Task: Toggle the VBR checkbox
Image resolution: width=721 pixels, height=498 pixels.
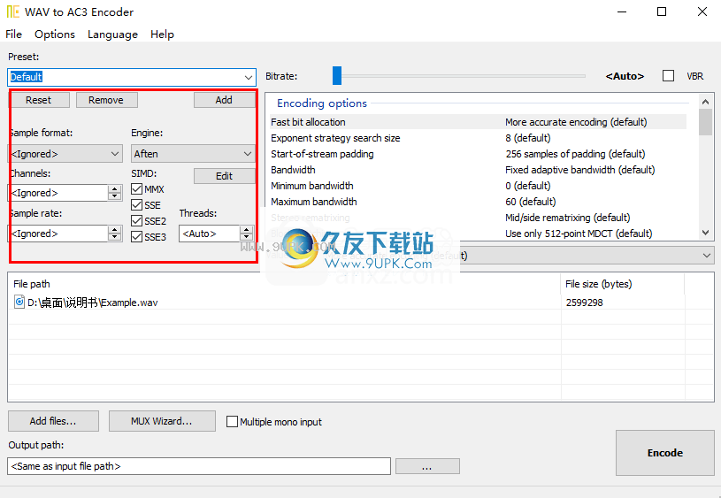Action: click(668, 76)
